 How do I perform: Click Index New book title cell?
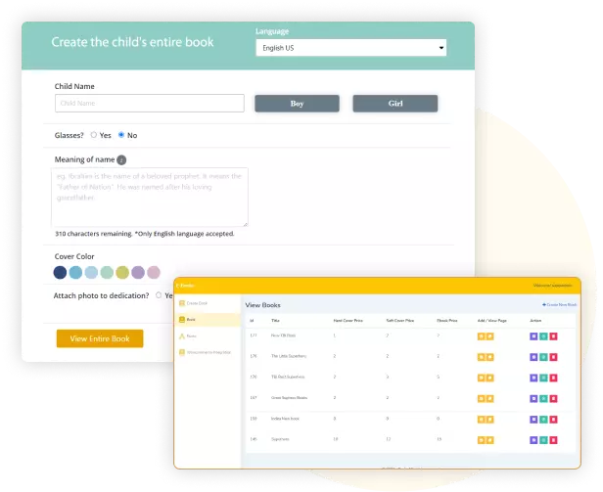285,419
